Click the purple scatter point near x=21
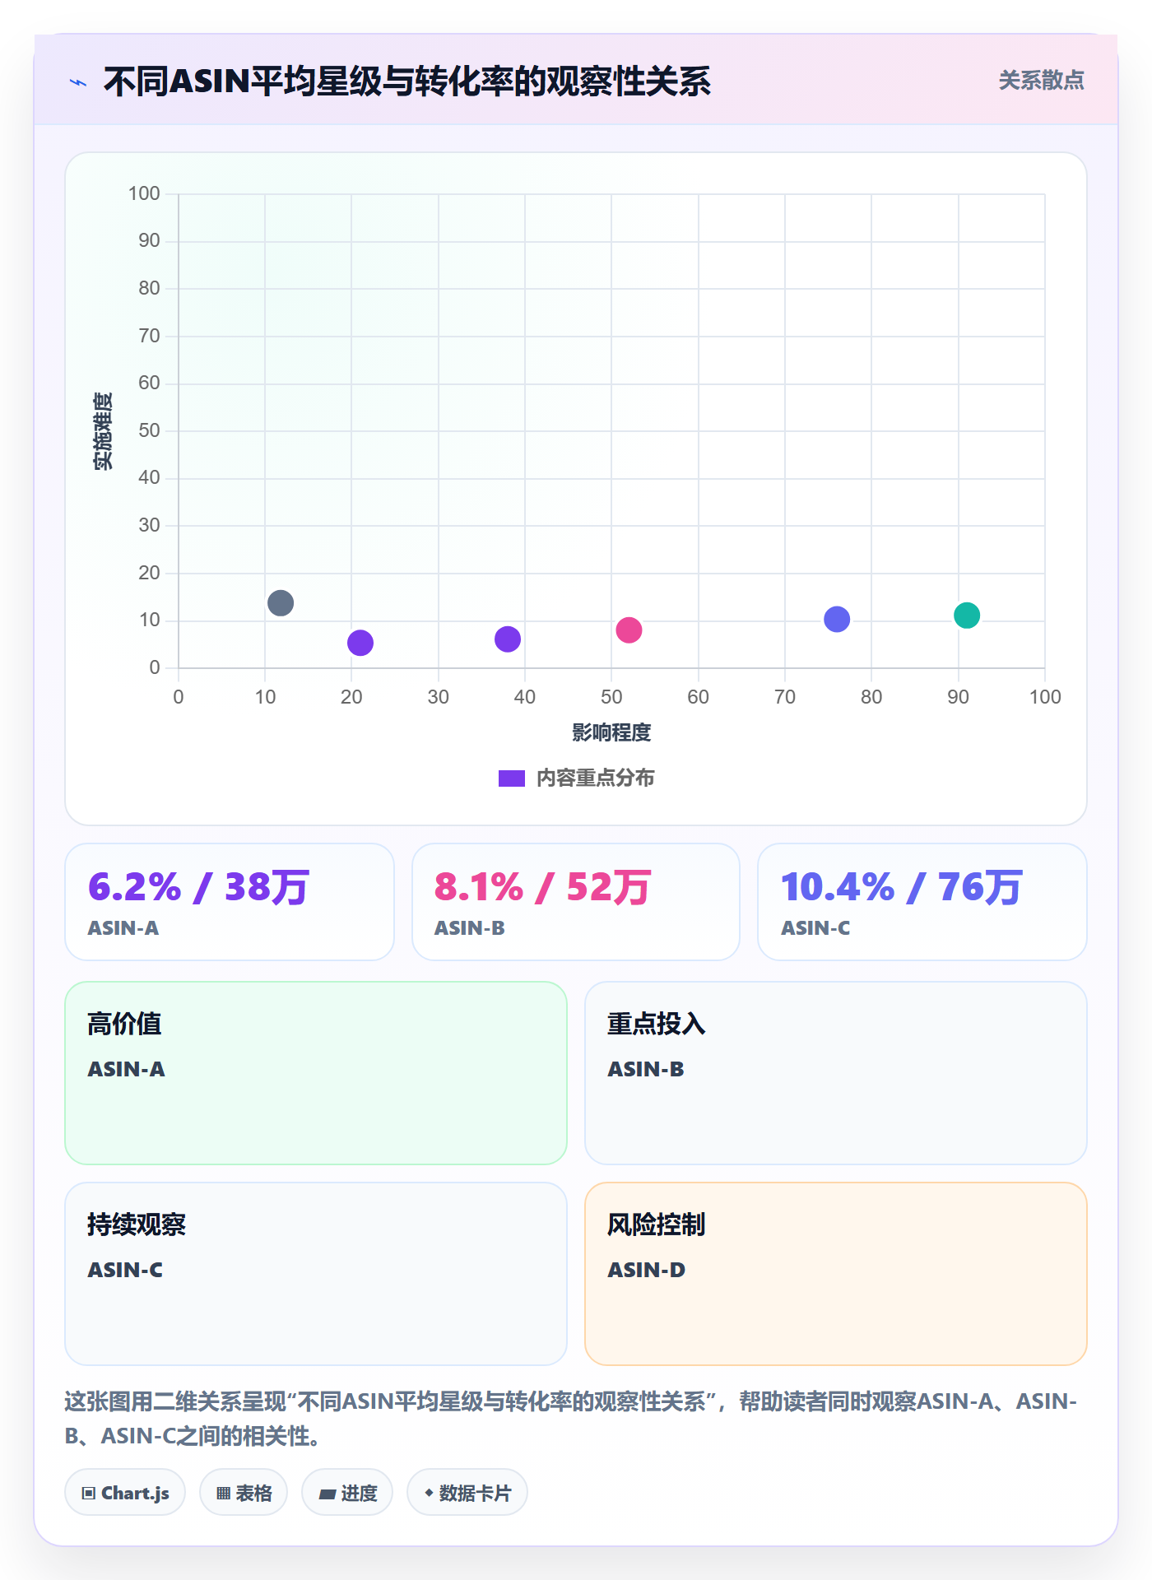 click(x=360, y=643)
